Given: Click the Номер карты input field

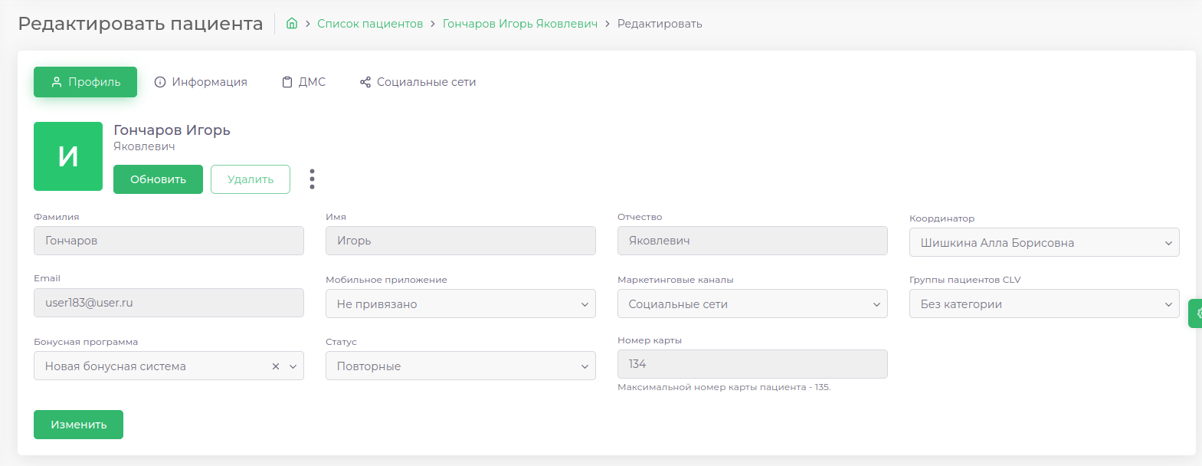Looking at the screenshot, I should click(x=752, y=364).
